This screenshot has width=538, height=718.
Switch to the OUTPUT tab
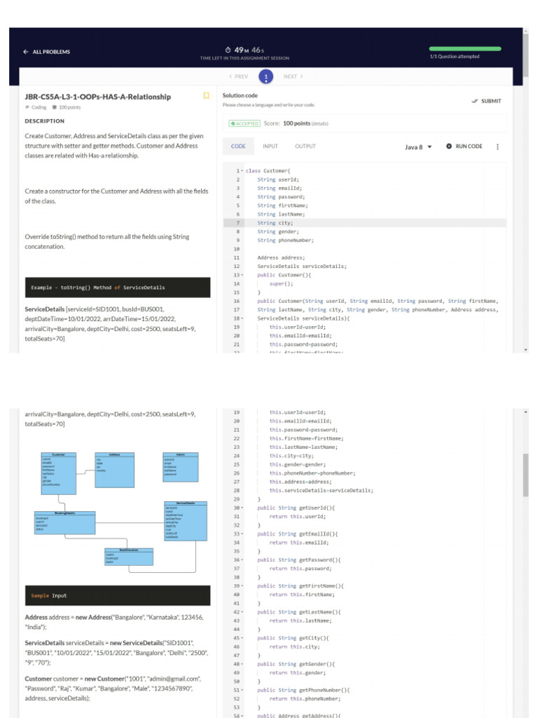point(305,146)
